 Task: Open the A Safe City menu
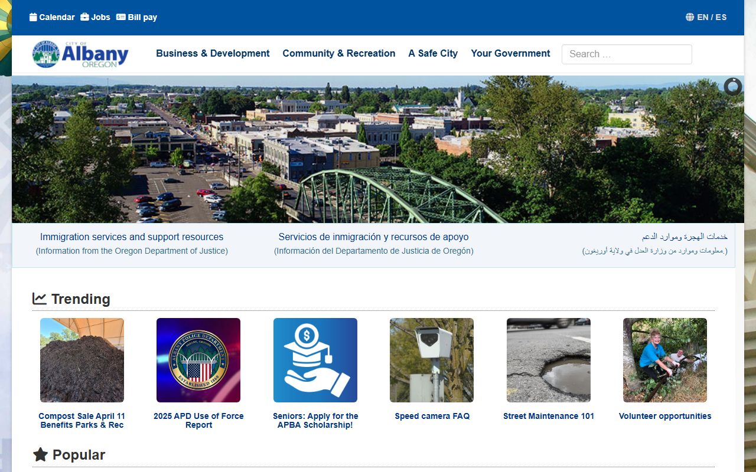[x=433, y=53]
